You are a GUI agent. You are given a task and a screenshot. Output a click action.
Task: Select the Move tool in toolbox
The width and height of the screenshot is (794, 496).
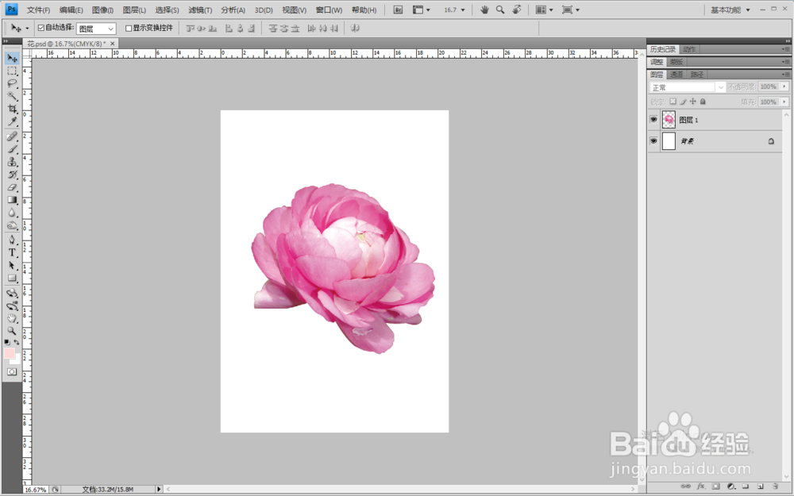12,58
